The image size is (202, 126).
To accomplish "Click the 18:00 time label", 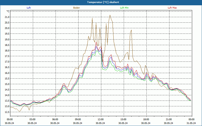I will coord(146,119).
